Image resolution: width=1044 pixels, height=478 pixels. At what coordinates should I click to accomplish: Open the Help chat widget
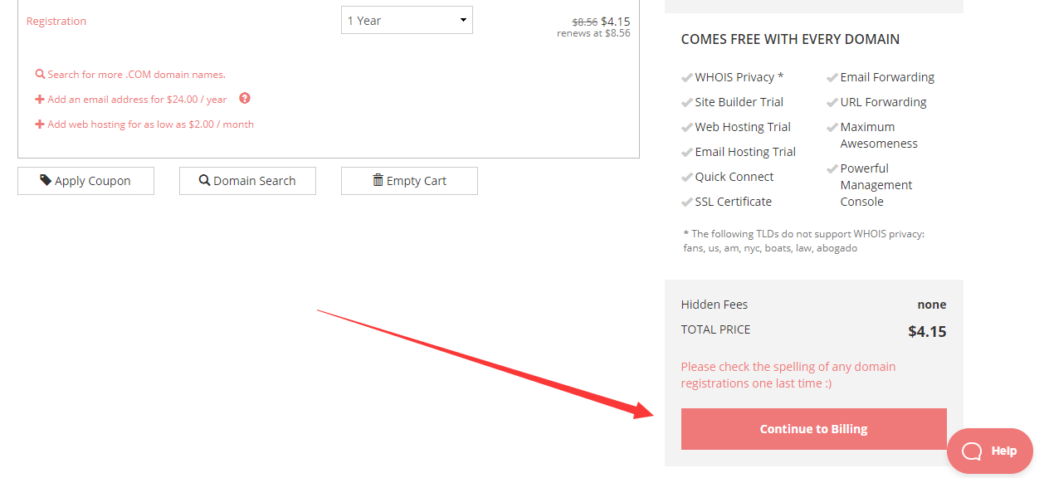pos(990,451)
